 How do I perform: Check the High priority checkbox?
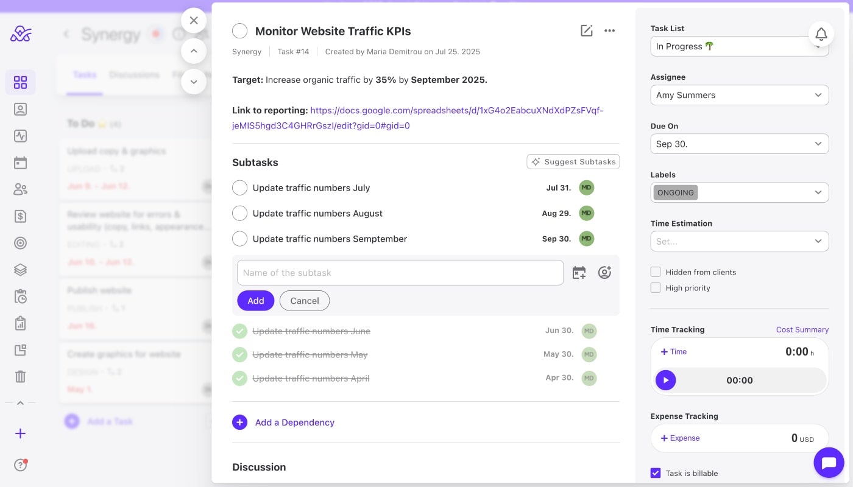[x=656, y=288]
